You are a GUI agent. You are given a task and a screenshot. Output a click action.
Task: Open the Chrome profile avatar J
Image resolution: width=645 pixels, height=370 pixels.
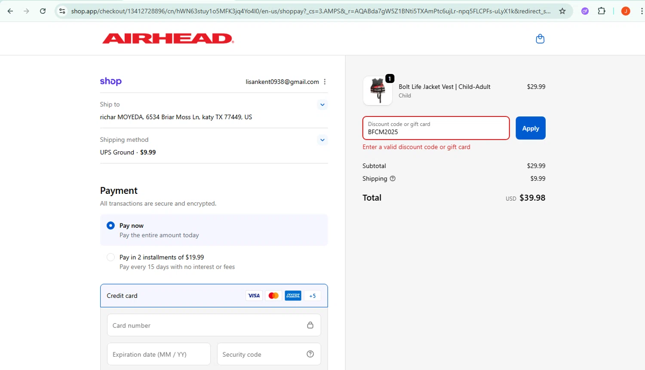pos(626,11)
